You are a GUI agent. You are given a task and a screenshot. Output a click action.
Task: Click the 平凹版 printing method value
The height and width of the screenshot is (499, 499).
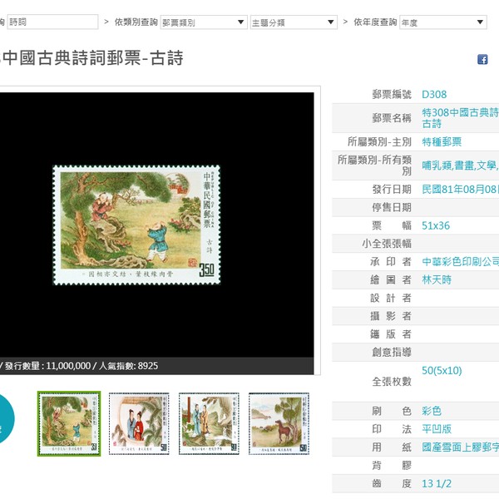(x=437, y=429)
